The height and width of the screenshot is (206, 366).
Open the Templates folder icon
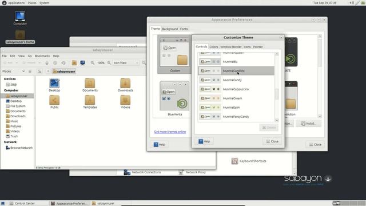coord(90,101)
